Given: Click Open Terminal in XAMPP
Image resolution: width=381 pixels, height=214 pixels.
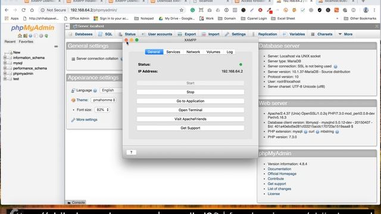Looking at the screenshot, I should click(x=190, y=110).
